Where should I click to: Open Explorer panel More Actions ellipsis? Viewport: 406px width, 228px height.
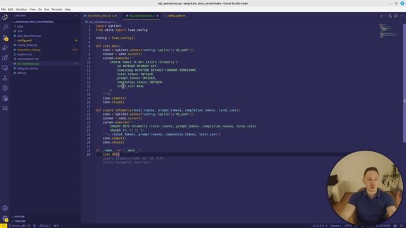[x=76, y=16]
